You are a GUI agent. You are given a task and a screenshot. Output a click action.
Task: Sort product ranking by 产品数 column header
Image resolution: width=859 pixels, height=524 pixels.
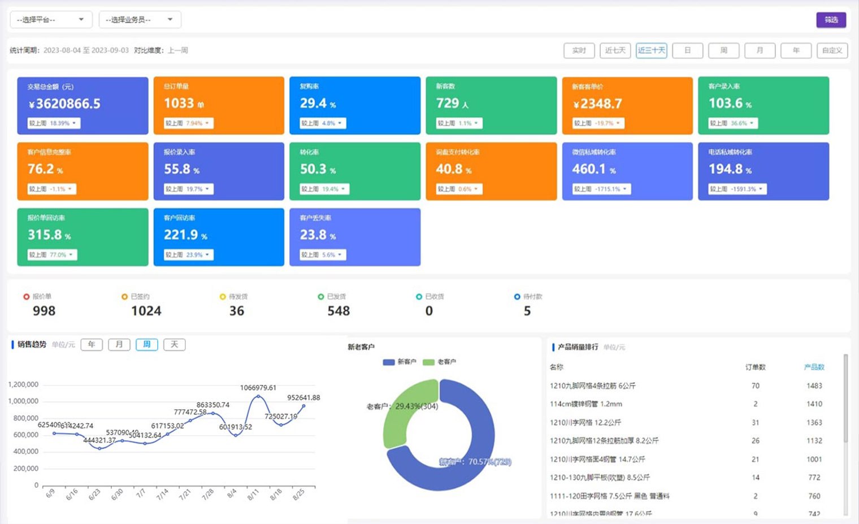point(814,367)
